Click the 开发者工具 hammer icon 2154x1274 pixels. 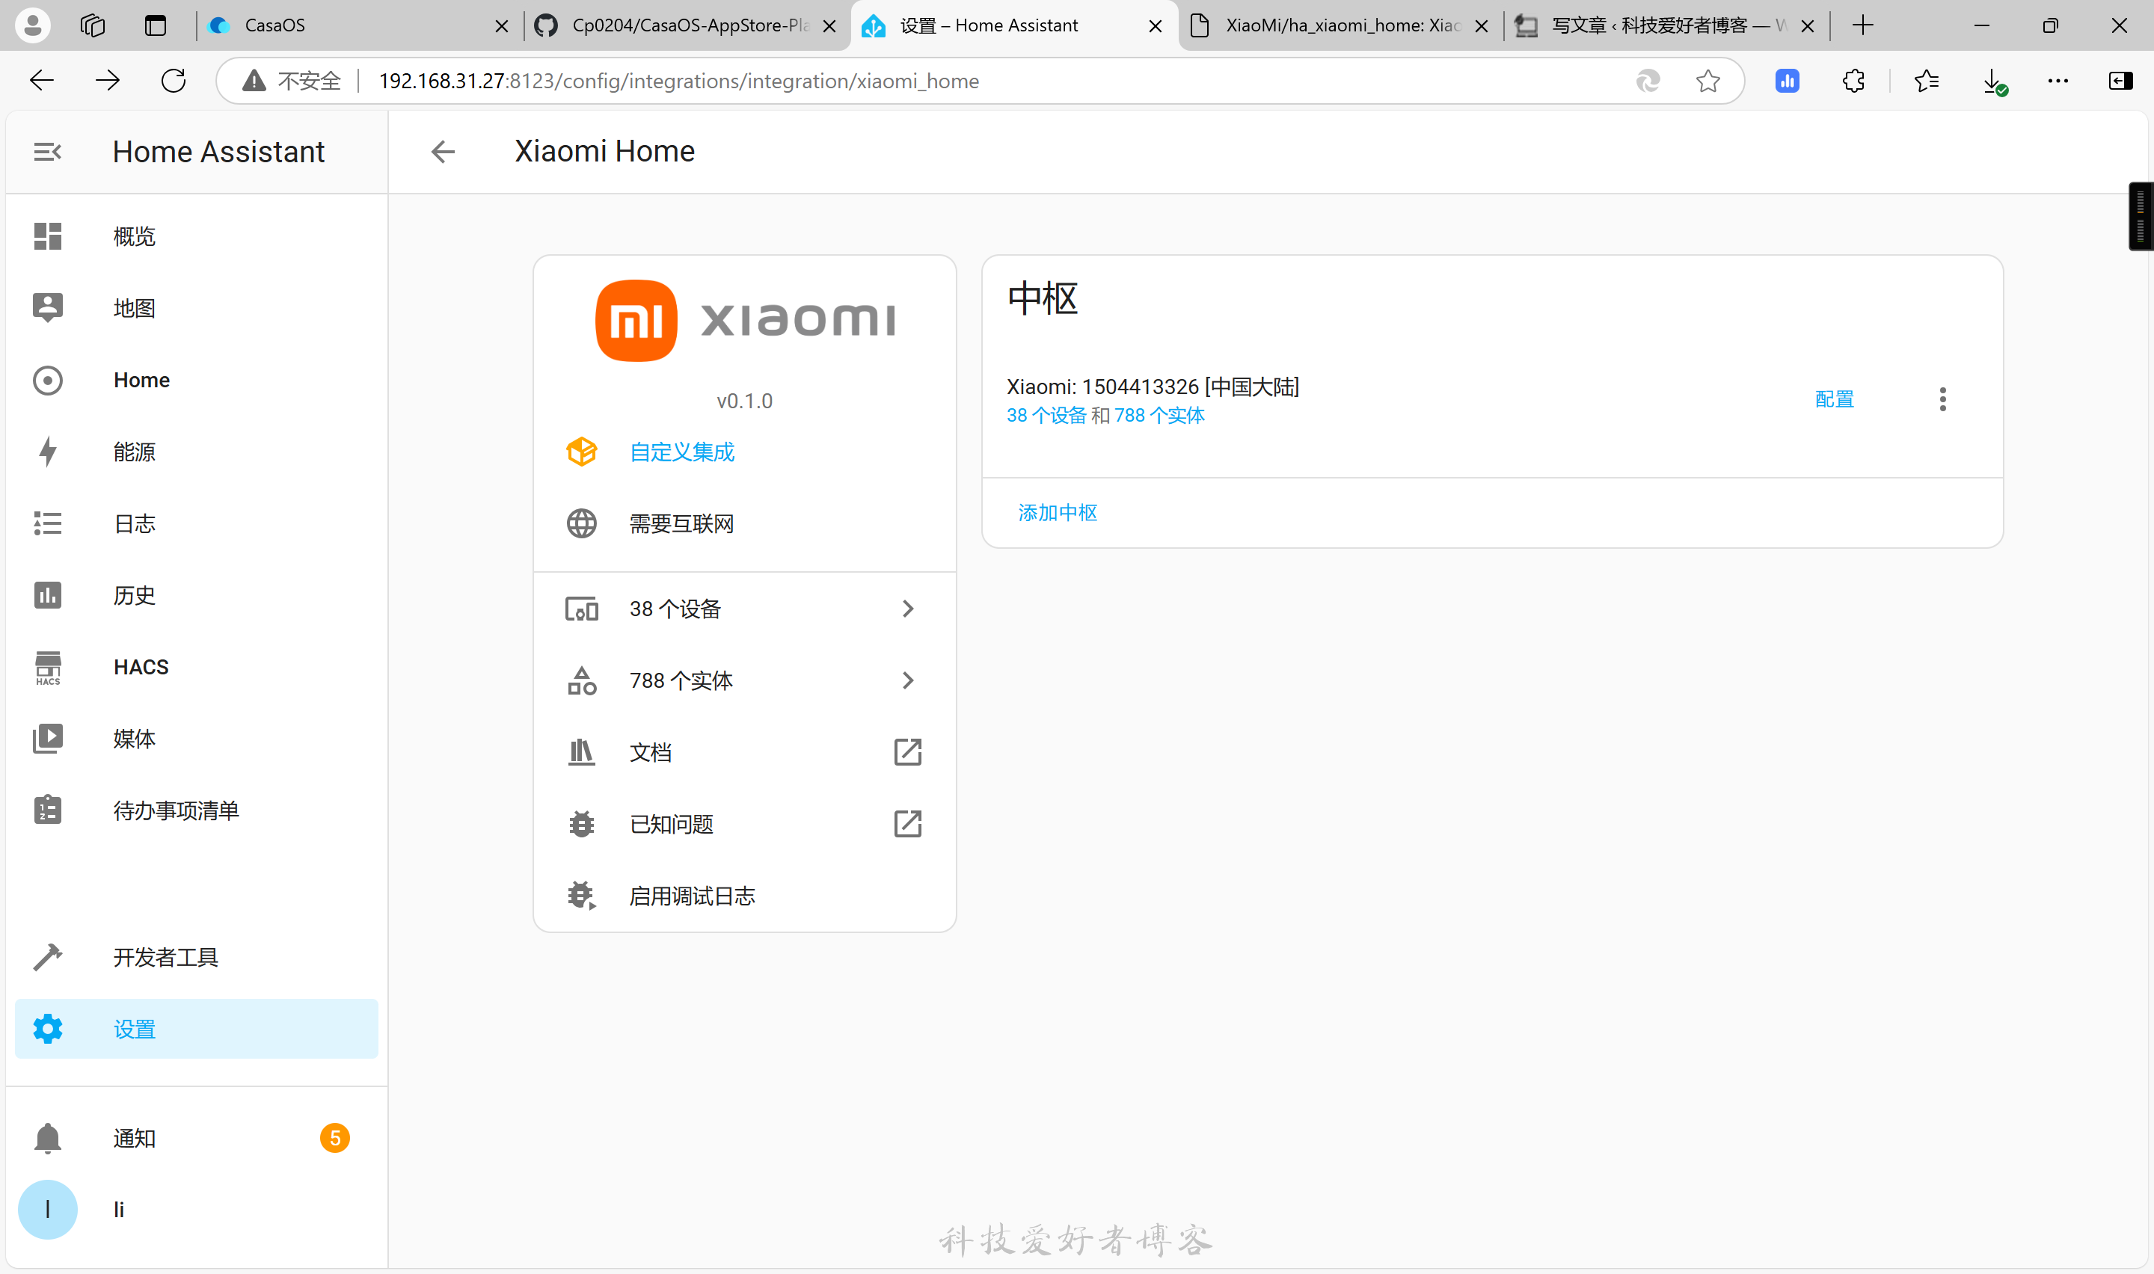(48, 957)
